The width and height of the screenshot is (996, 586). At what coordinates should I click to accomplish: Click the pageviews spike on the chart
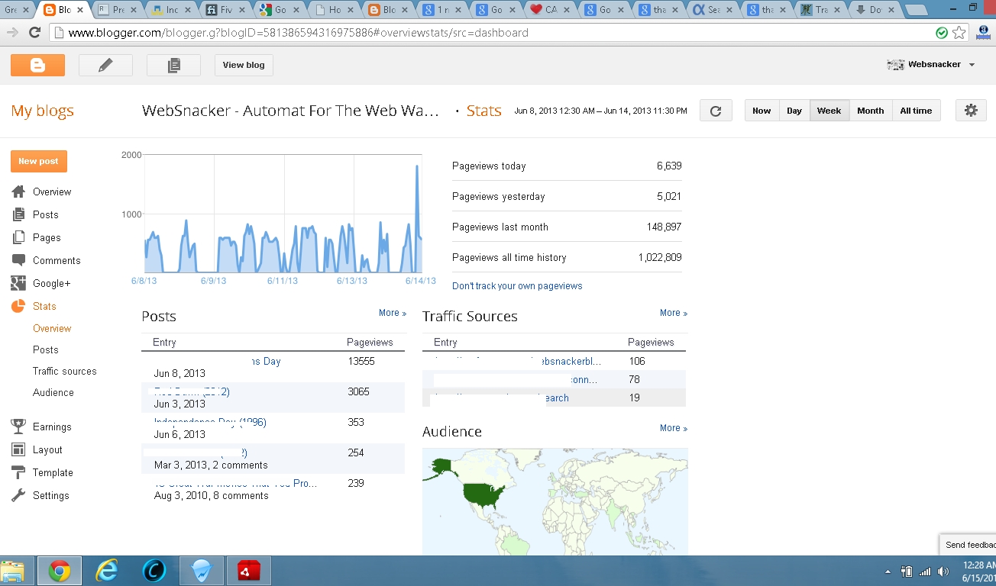(x=417, y=168)
